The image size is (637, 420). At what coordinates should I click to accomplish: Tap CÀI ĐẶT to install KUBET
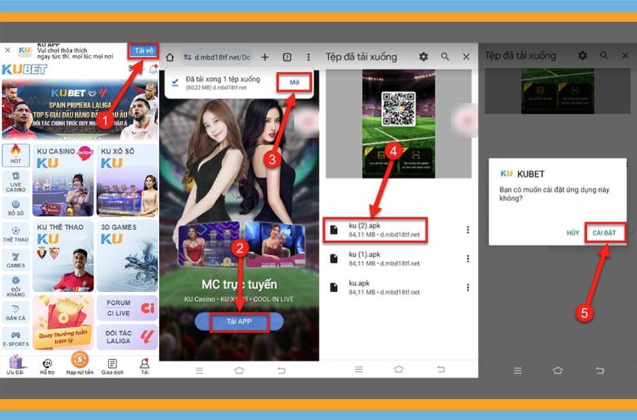pyautogui.click(x=604, y=233)
